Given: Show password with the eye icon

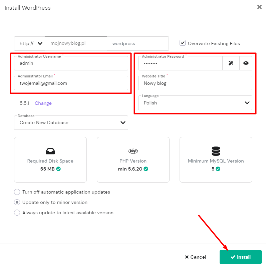Looking at the screenshot, I should pos(246,63).
